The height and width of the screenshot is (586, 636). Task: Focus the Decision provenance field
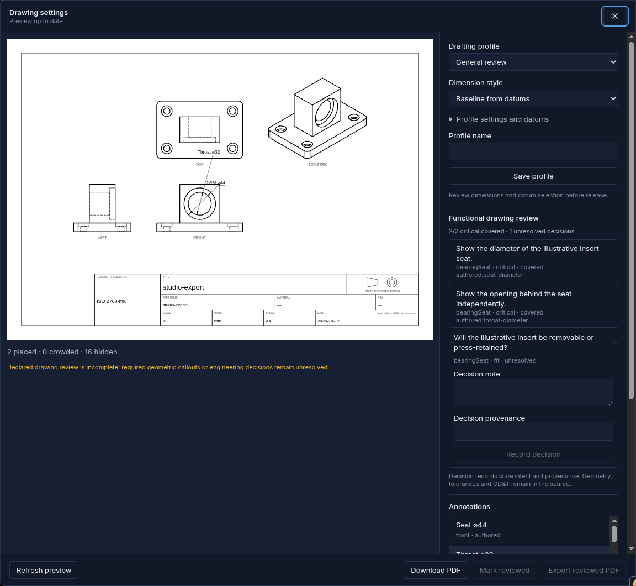(x=533, y=432)
